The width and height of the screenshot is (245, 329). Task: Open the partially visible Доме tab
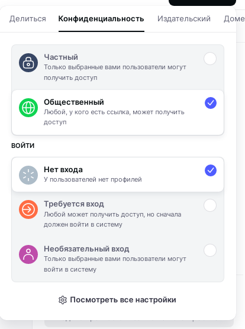(234, 19)
